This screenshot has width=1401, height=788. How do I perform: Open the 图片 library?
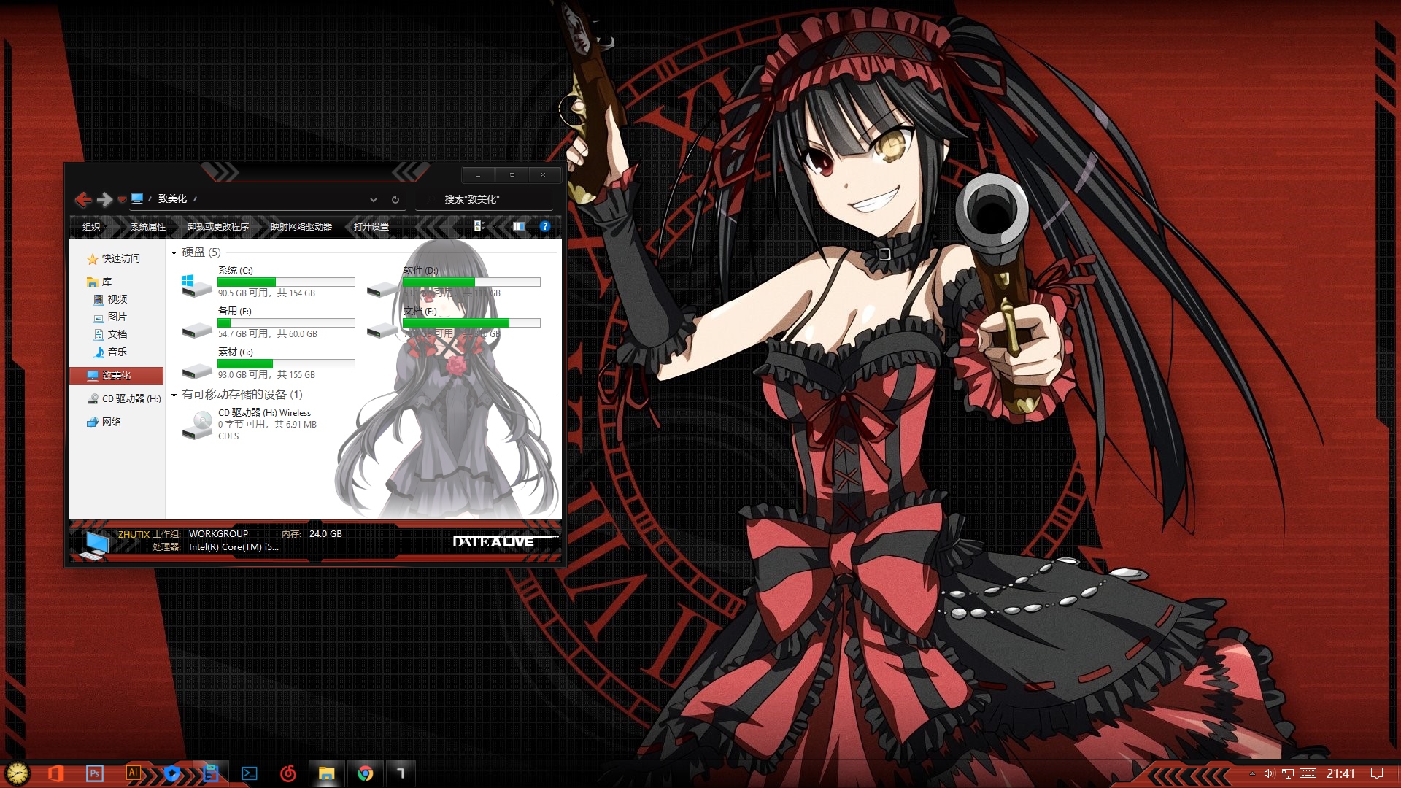pyautogui.click(x=110, y=317)
